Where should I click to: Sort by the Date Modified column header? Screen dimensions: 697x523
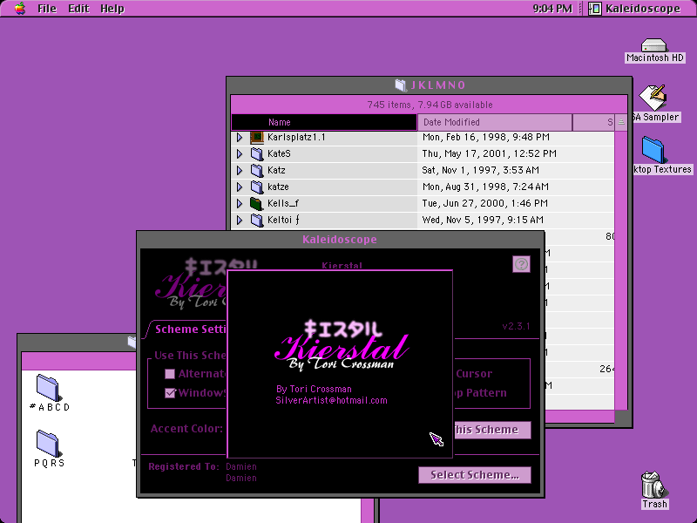coord(495,122)
